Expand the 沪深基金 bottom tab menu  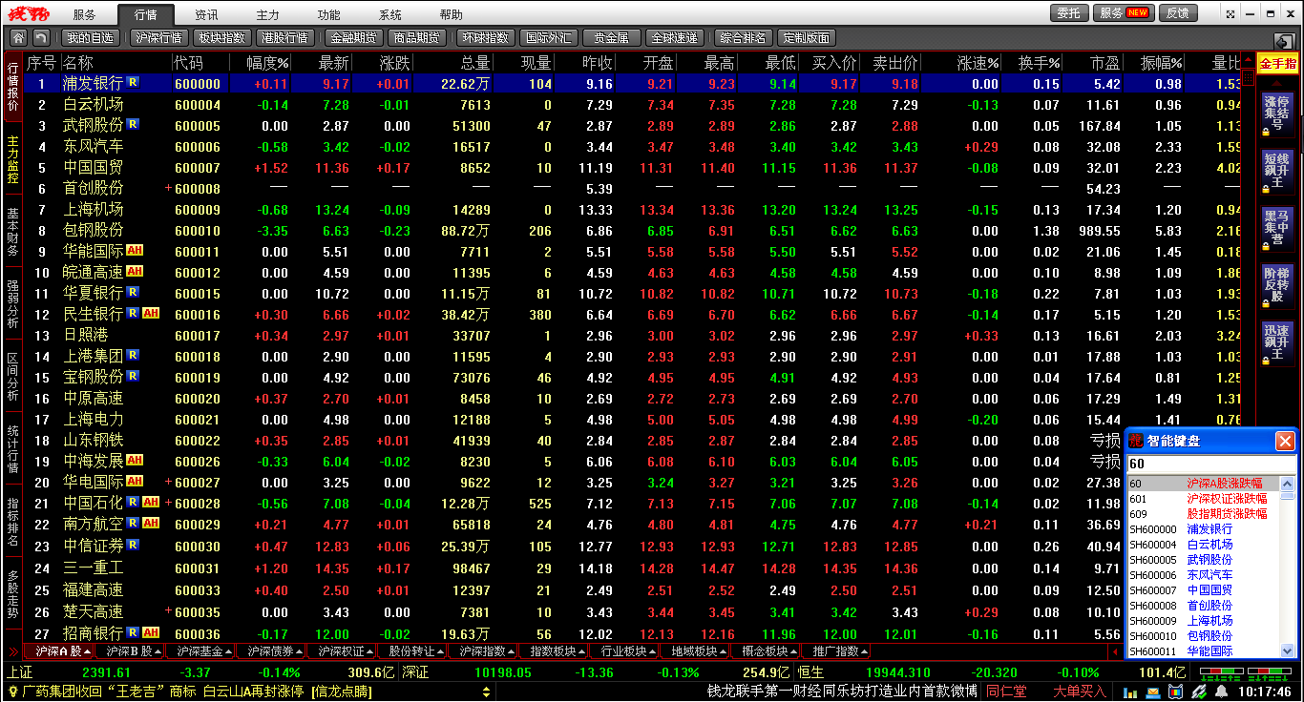click(230, 652)
